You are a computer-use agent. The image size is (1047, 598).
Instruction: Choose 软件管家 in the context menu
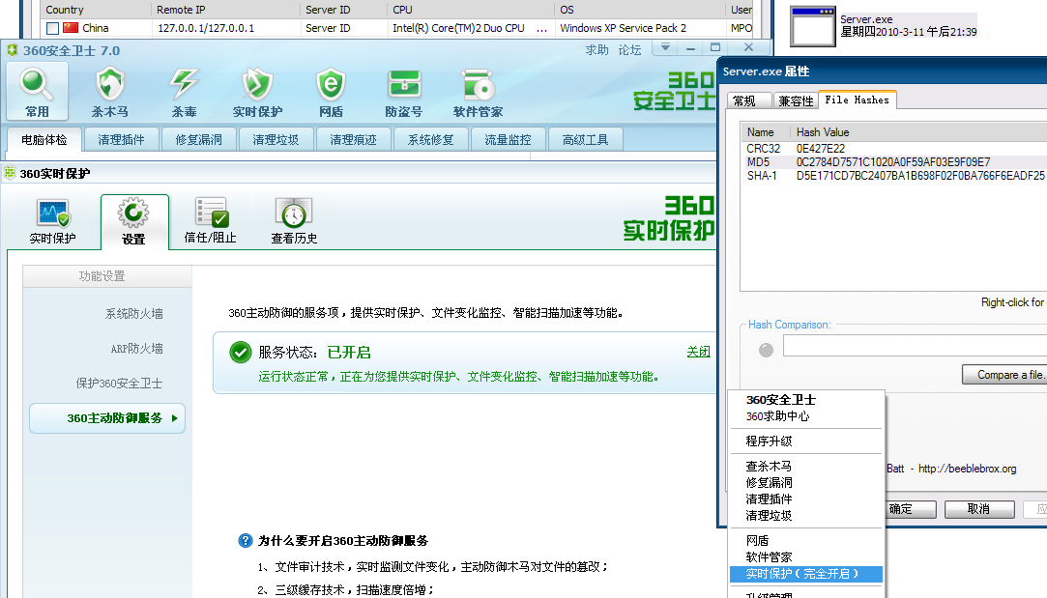[806, 557]
